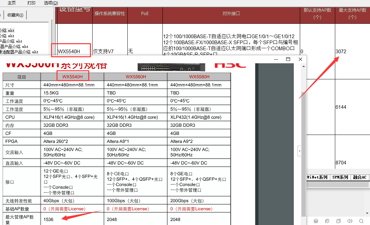Click the popup scrollbar up arrow
Screen dimensions: 370x225
click(x=304, y=66)
